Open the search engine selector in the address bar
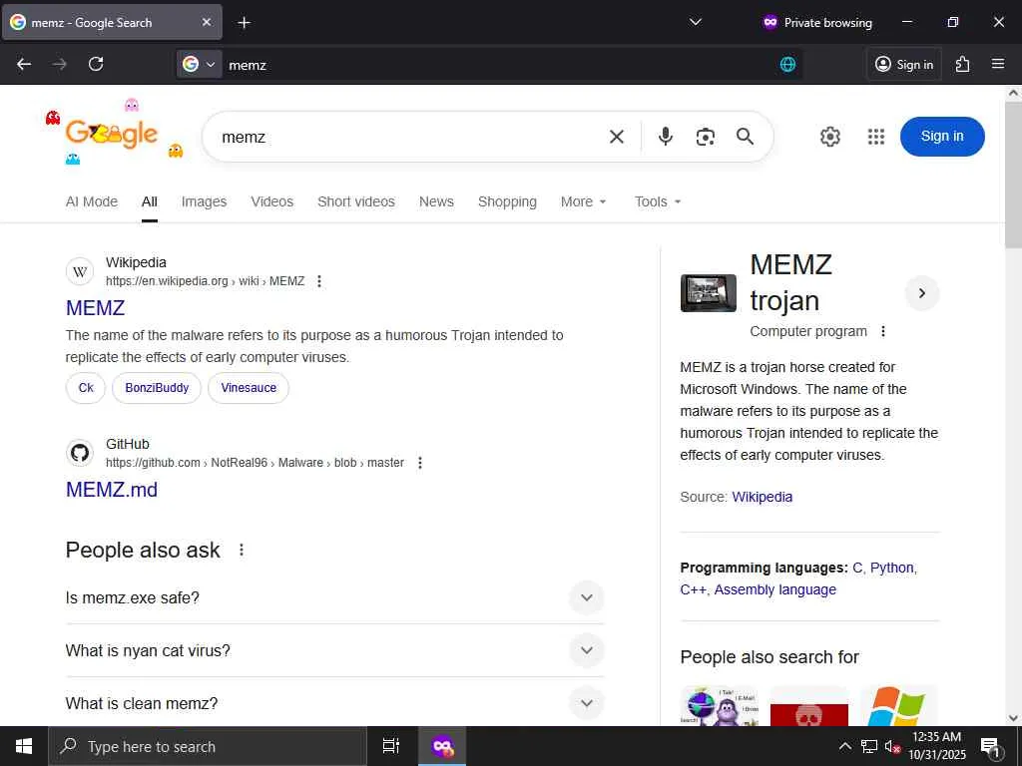Viewport: 1022px width, 766px height. click(199, 64)
